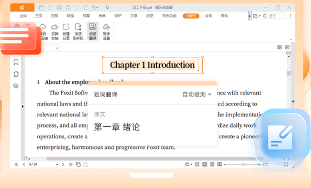Open the 同步设置 sync settings icon
Viewport: 311px width, 188px height.
(106, 31)
